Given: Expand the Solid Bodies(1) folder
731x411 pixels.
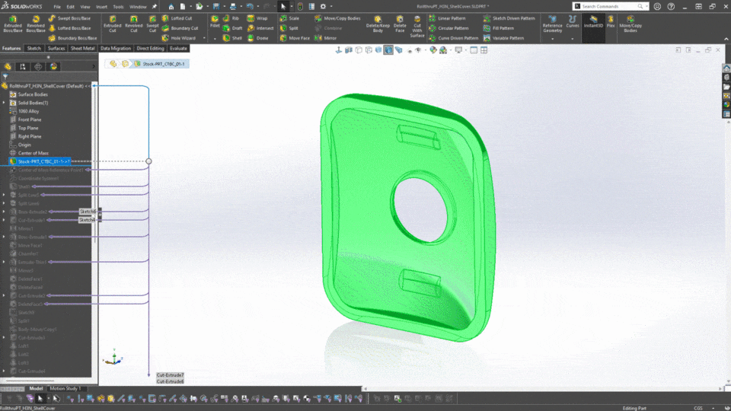Looking at the screenshot, I should [4, 103].
